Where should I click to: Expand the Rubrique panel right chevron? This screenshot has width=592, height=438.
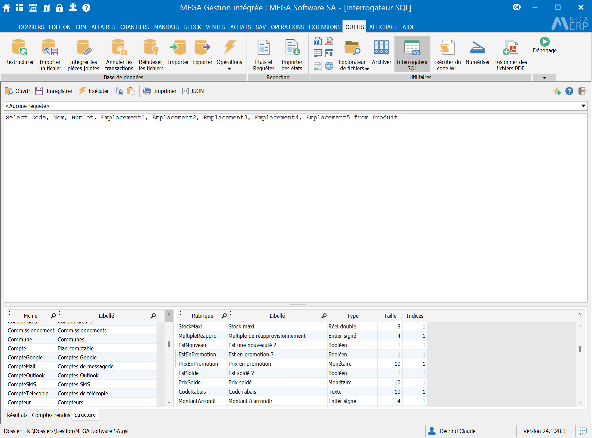[580, 315]
